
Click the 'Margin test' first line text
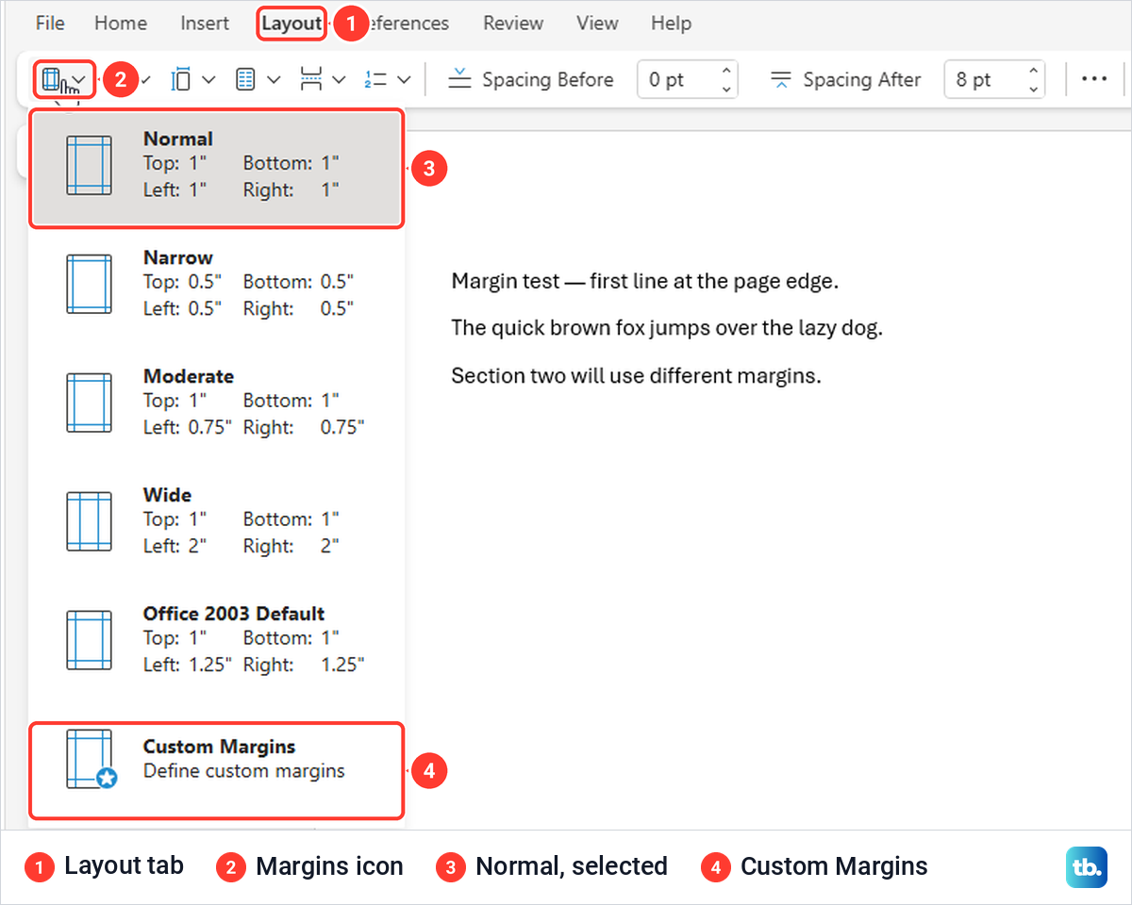644,281
